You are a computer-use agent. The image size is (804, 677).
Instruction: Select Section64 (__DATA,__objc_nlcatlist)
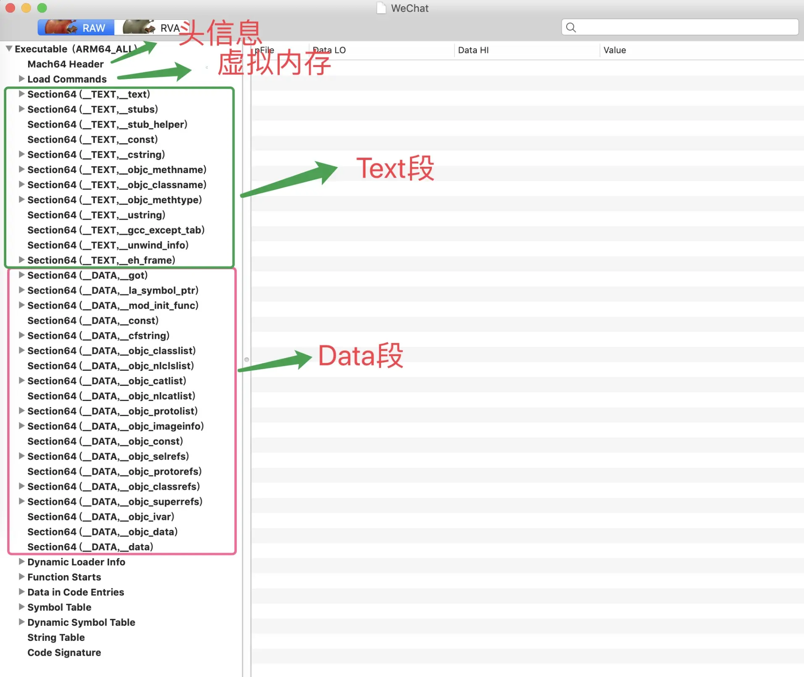[x=111, y=396]
